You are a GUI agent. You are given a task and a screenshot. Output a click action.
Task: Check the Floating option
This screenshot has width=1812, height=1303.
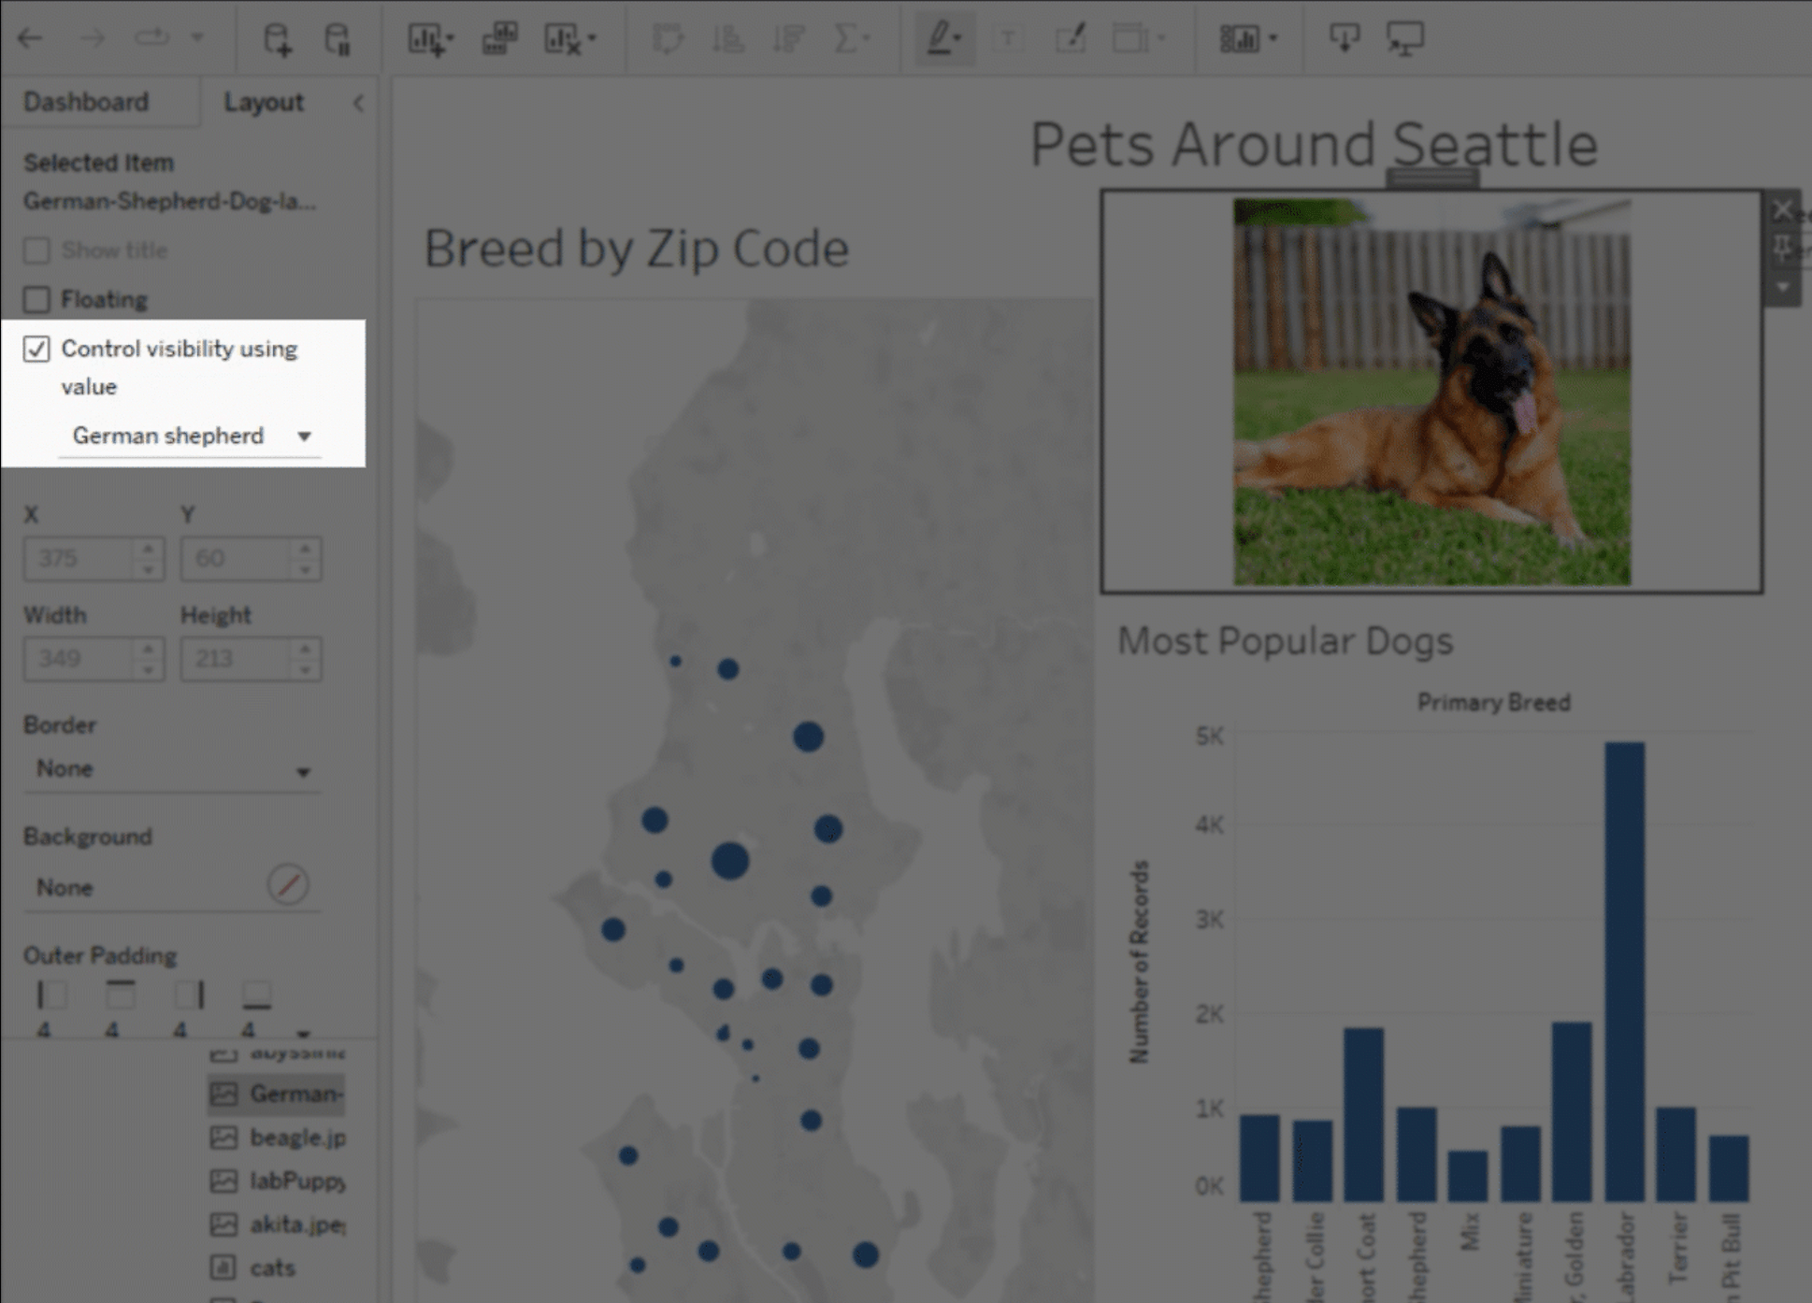(x=37, y=299)
